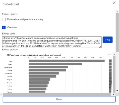This screenshot has height=105, width=119.
Task: Click the horizontal scrollbar track
Action: click(x=57, y=94)
